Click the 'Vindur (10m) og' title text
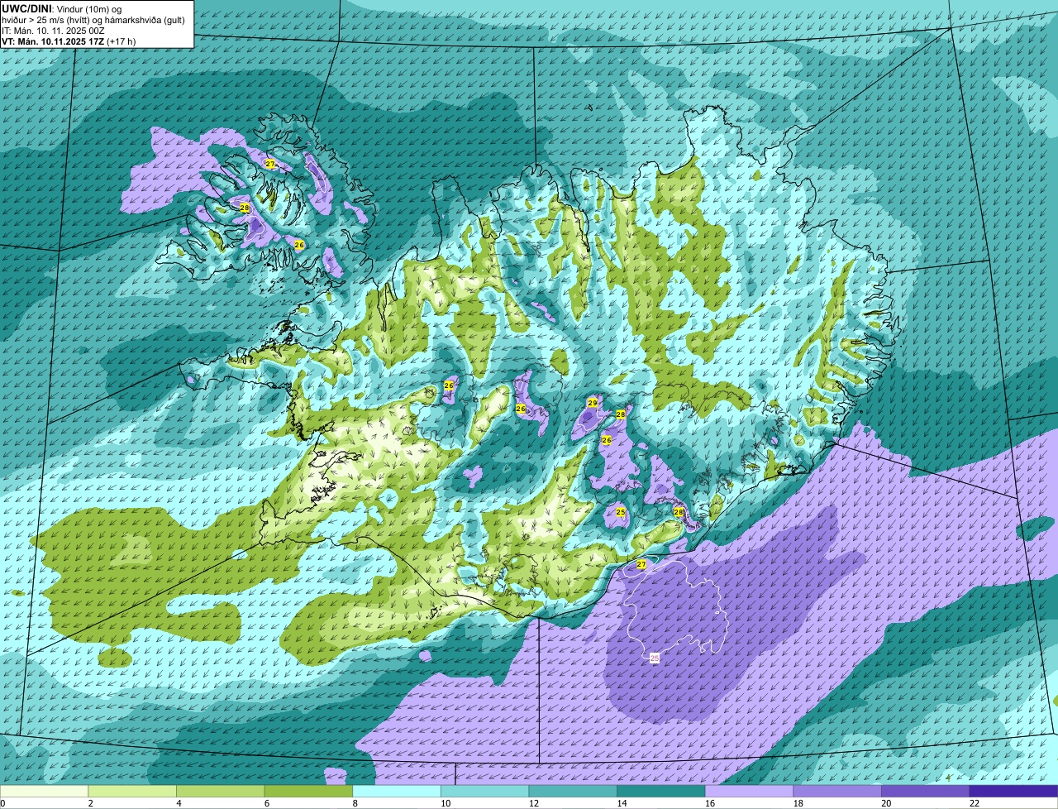Viewport: 1058px width, 809px height. (x=88, y=9)
